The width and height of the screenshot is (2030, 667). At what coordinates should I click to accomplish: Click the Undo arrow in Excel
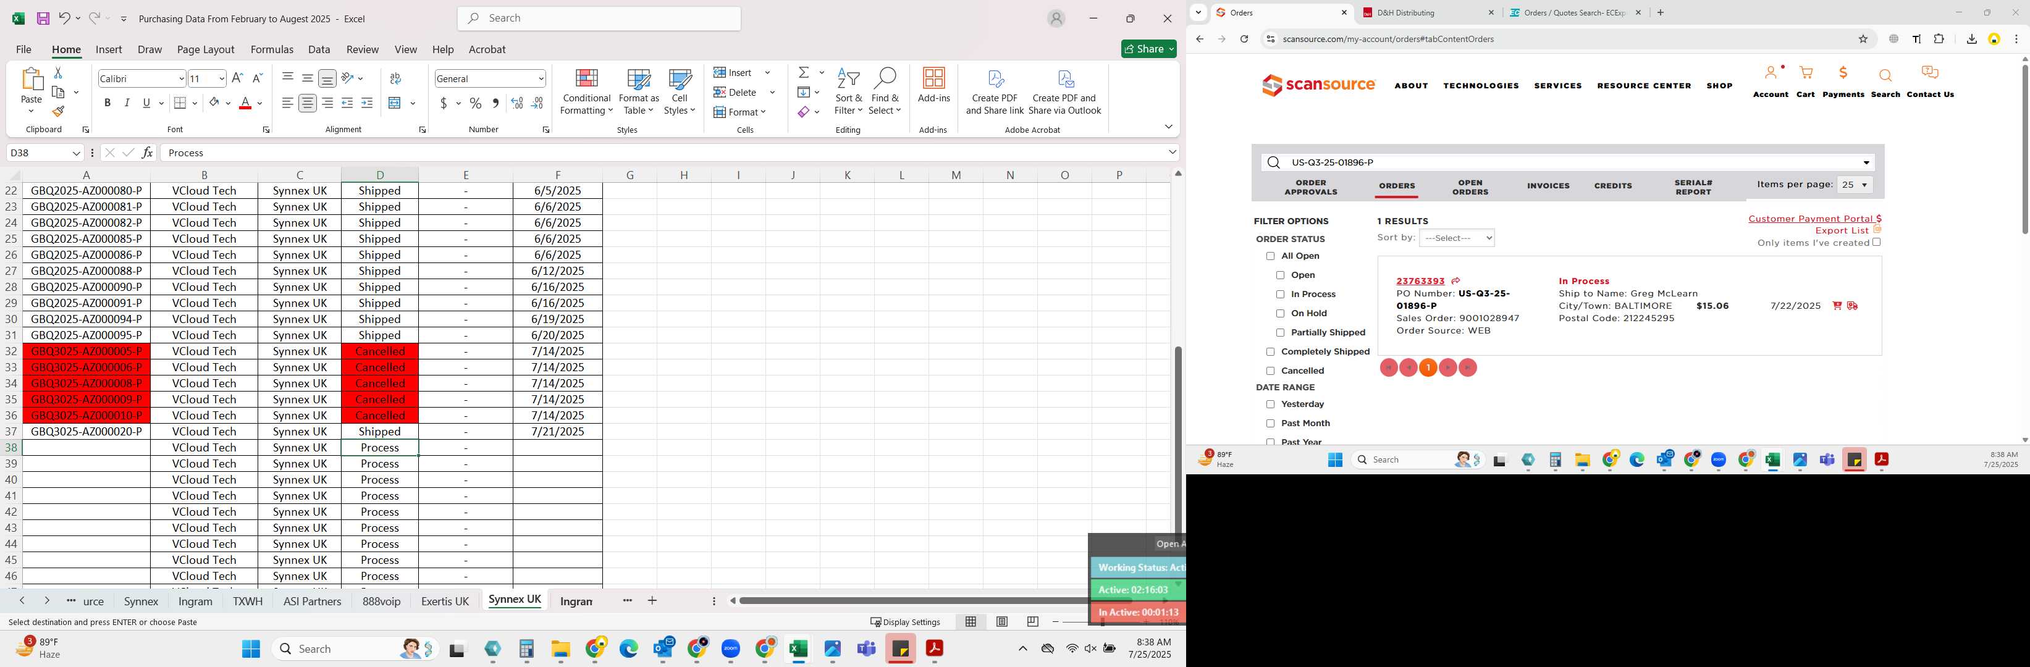[65, 18]
